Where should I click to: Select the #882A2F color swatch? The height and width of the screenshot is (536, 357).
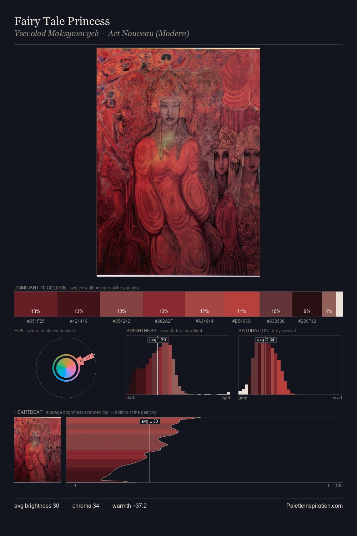pos(164,304)
